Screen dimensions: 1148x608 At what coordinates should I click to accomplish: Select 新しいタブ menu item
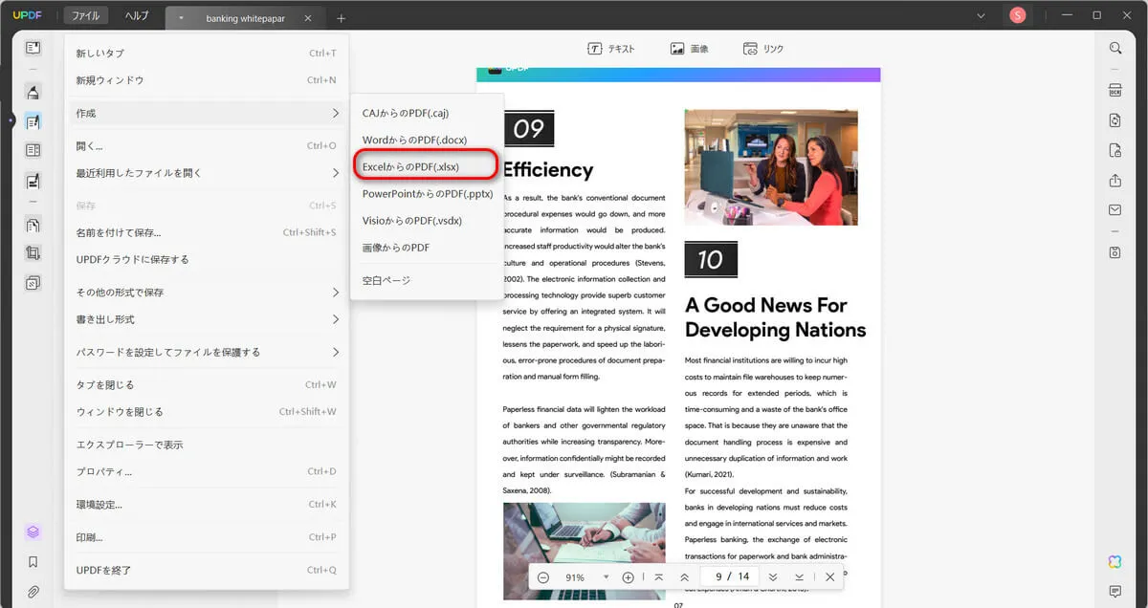click(x=206, y=54)
